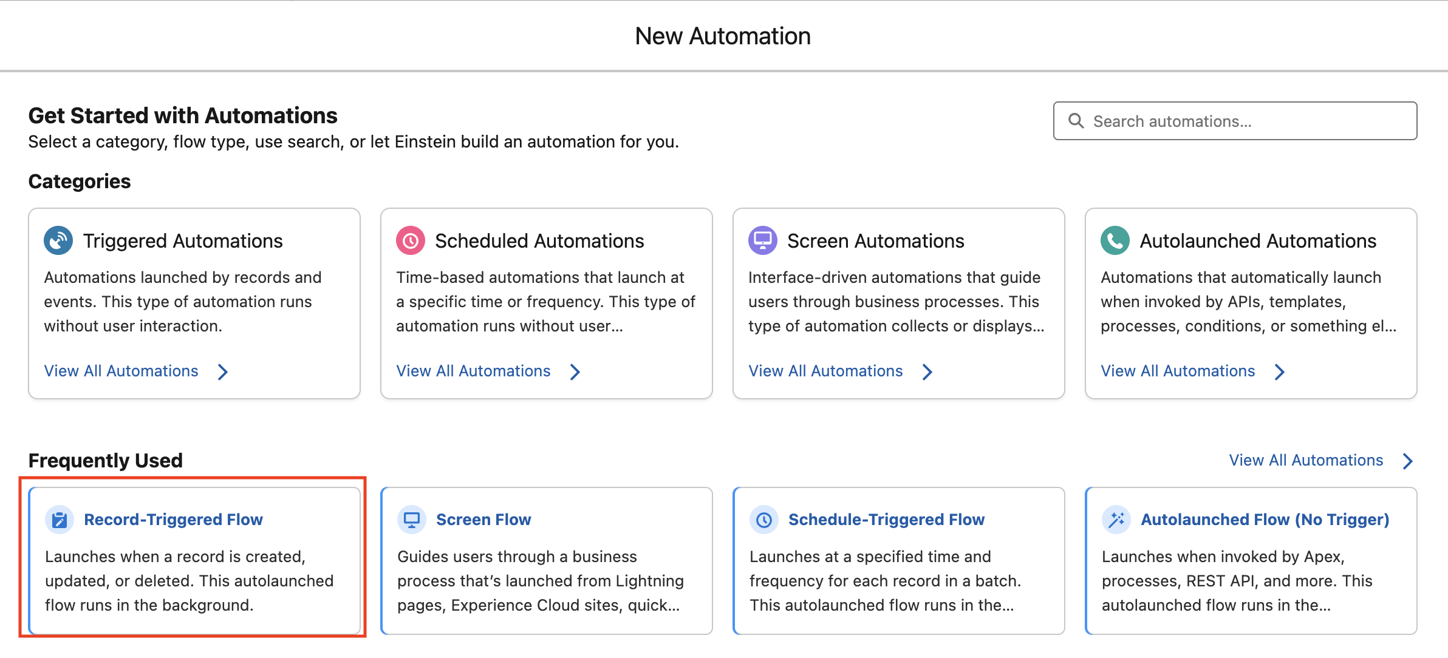Expand chevron under Screen Automations card
This screenshot has height=658, width=1448.
click(927, 371)
